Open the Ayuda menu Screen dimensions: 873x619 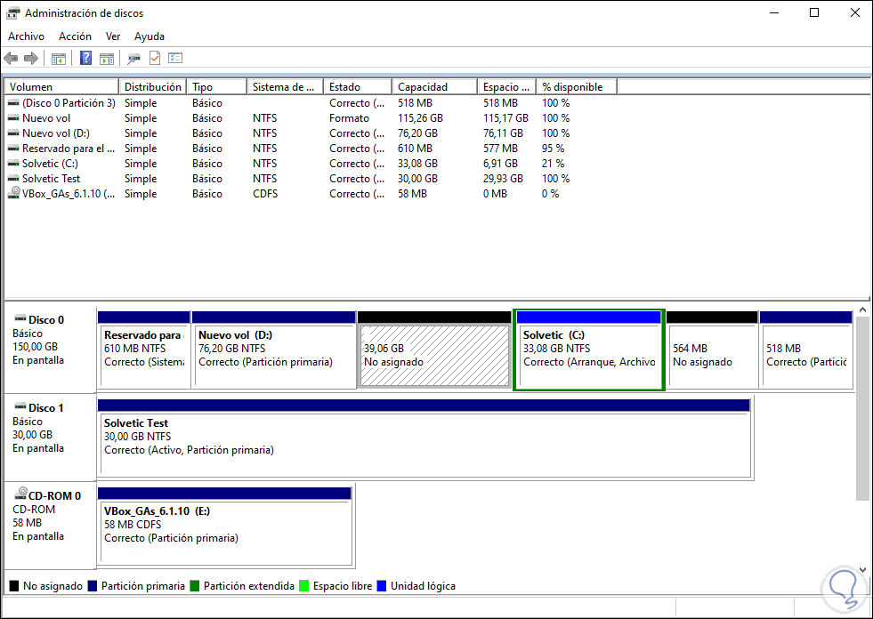pyautogui.click(x=149, y=36)
